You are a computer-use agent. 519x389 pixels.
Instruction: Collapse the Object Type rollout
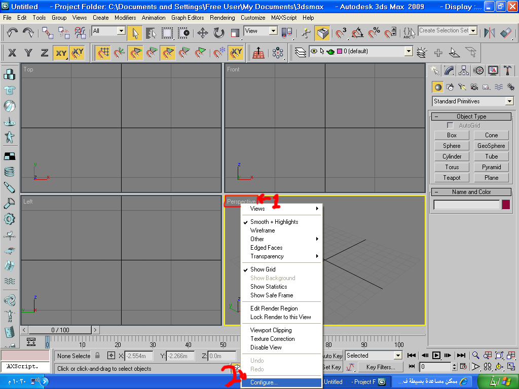point(471,116)
